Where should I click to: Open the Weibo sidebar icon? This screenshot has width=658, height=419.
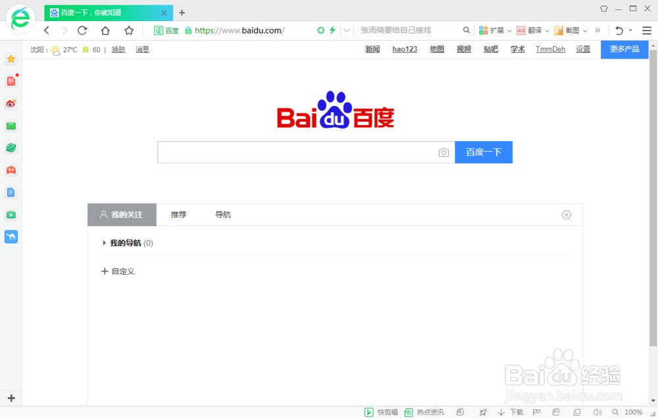click(x=11, y=103)
